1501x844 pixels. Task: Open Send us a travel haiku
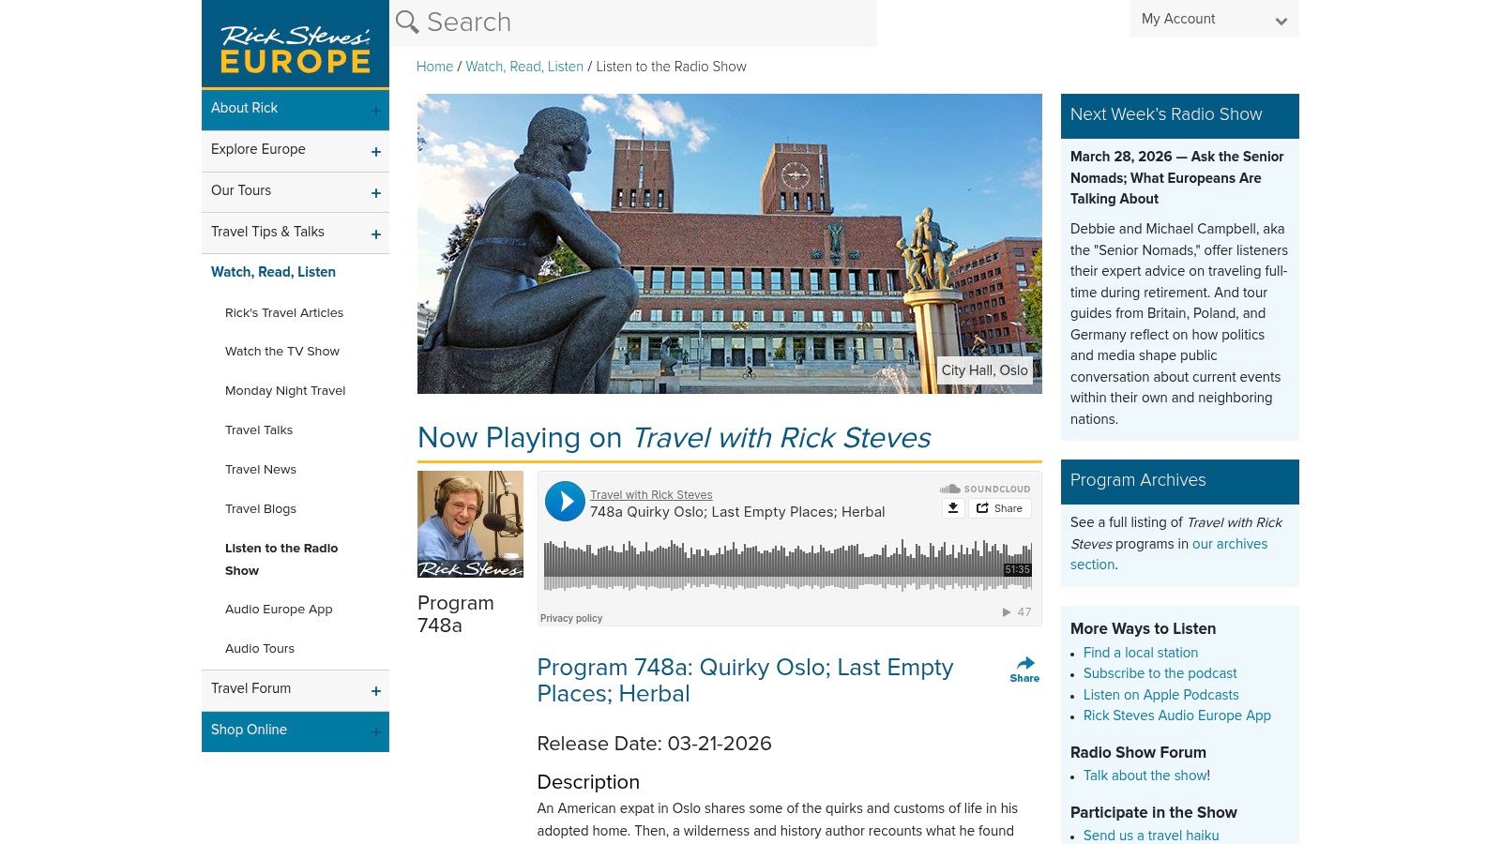(1151, 836)
